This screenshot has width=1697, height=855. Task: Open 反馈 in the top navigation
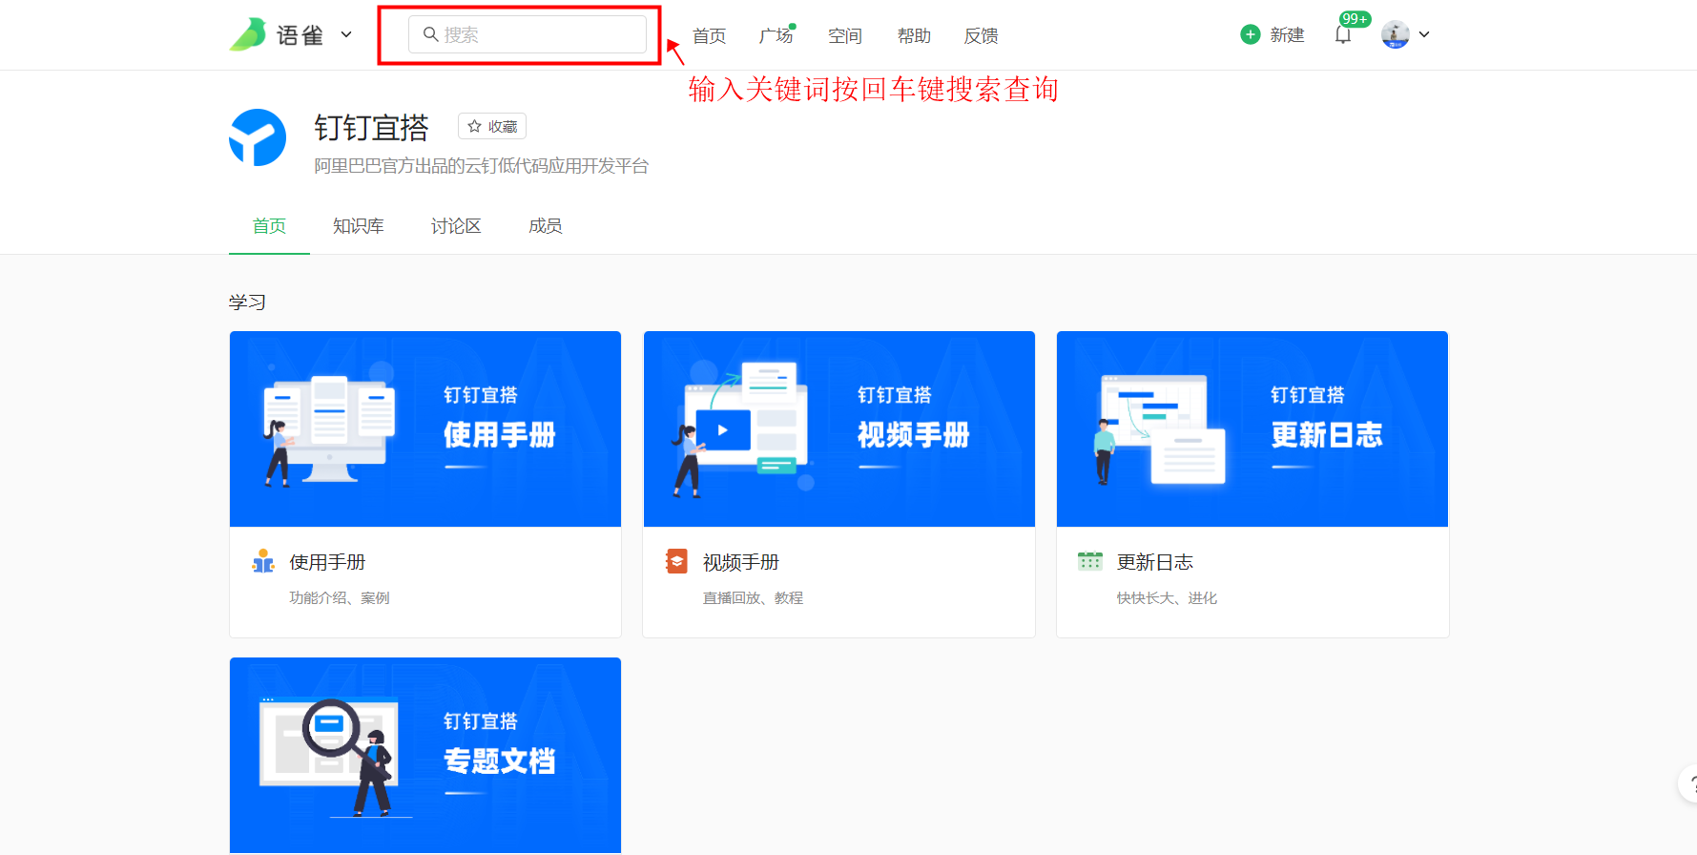click(x=982, y=35)
